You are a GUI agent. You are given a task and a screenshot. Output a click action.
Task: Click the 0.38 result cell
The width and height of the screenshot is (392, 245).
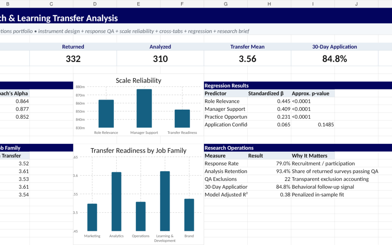pyautogui.click(x=269, y=195)
